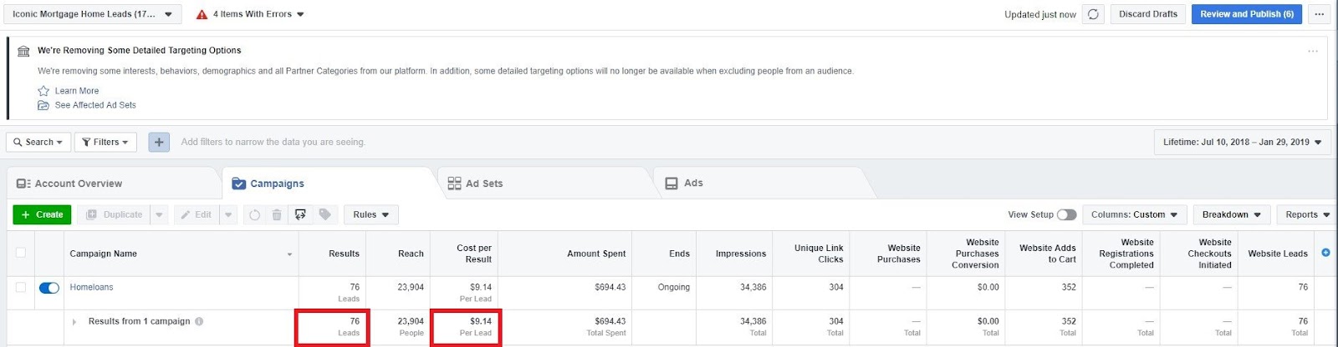Click the Website Adds to Cart column header
This screenshot has width=1338, height=347.
click(1044, 254)
